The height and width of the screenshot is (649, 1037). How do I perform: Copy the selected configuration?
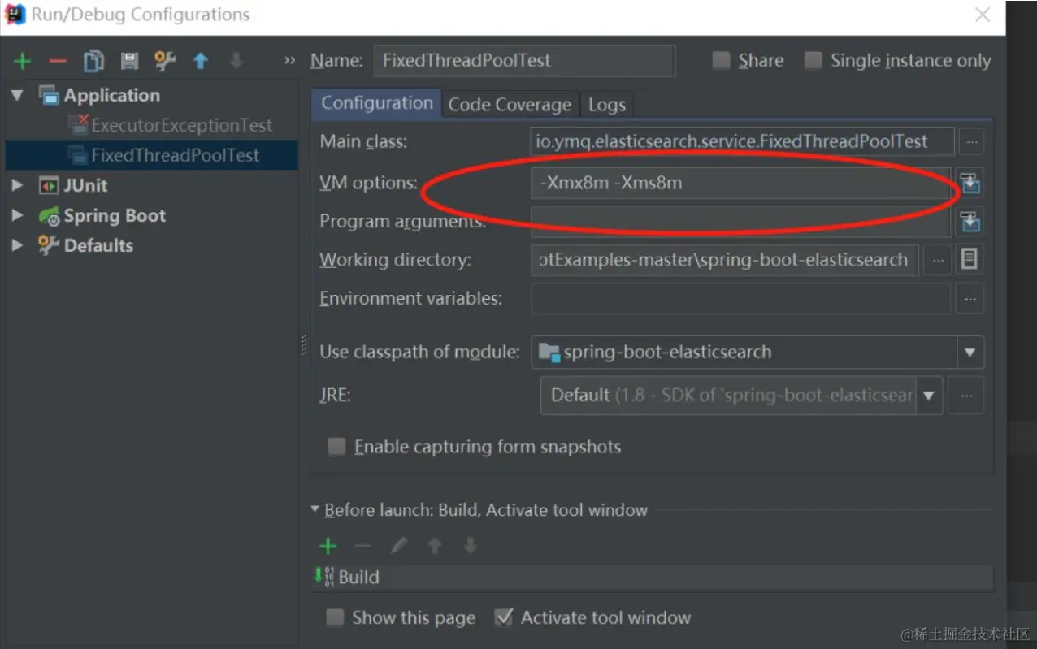pos(93,61)
